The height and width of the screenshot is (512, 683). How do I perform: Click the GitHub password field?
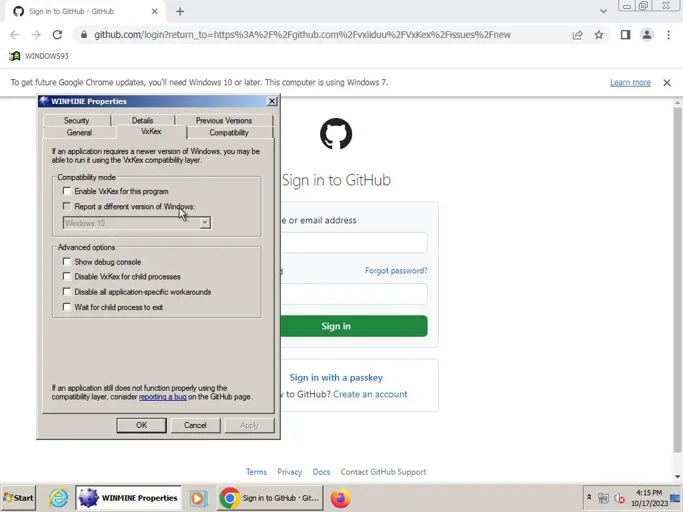(x=354, y=294)
